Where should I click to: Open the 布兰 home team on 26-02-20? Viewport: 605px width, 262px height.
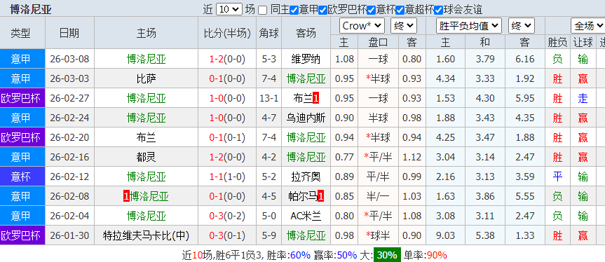pyautogui.click(x=147, y=137)
